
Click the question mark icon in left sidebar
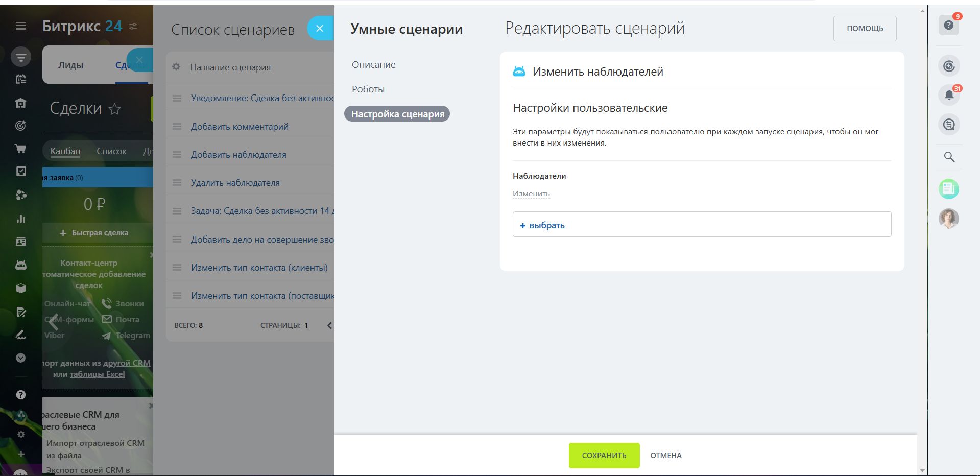point(21,395)
